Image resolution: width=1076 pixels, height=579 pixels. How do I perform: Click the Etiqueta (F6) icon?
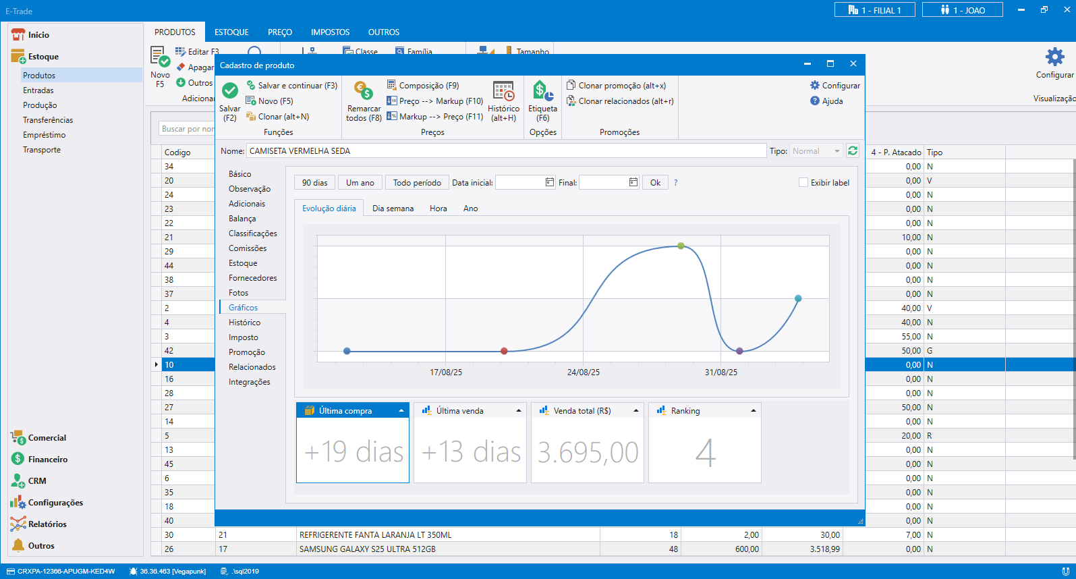pos(542,90)
